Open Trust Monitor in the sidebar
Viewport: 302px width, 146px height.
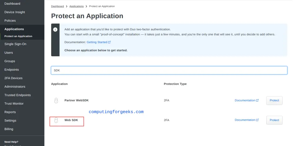pos(14,103)
